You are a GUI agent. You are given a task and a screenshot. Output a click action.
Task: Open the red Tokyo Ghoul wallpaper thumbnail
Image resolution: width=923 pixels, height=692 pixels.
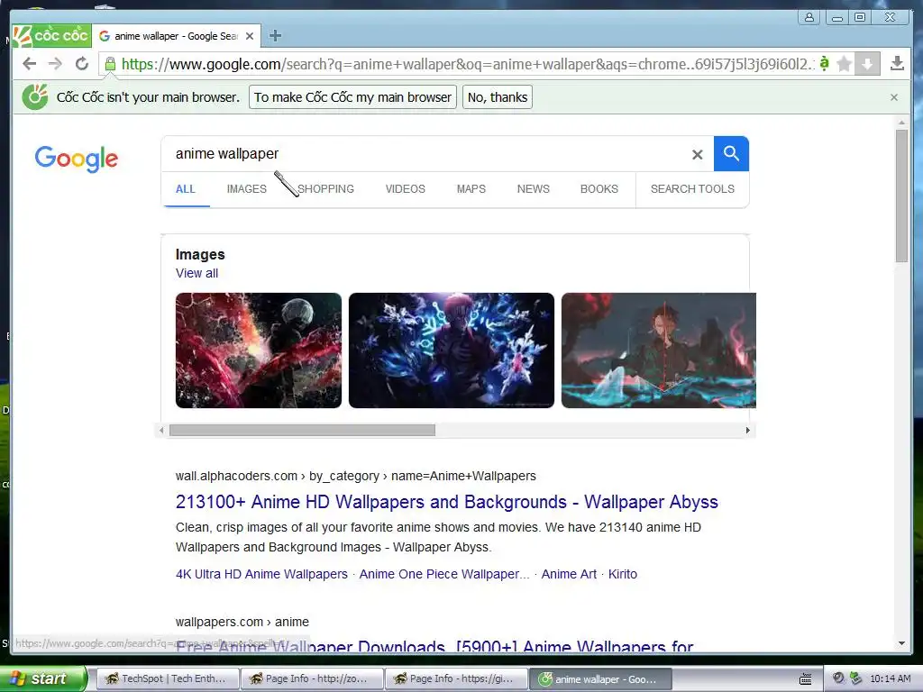click(259, 351)
